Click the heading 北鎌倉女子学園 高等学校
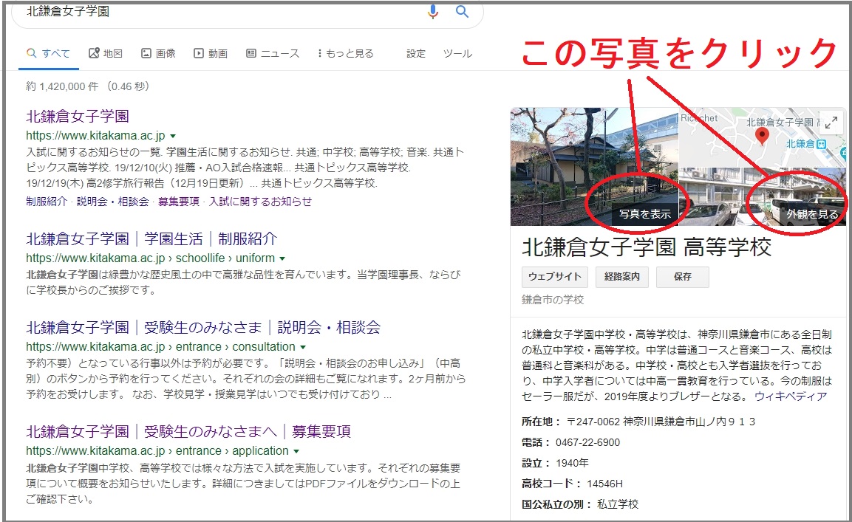852x522 pixels. pos(647,247)
